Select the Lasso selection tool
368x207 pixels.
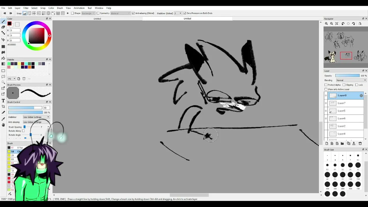pos(3,76)
